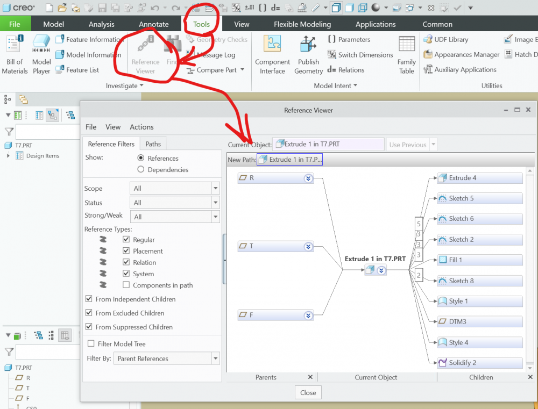Open the Flexible Modeling tab
Viewport: 538px width, 409px height.
point(302,24)
